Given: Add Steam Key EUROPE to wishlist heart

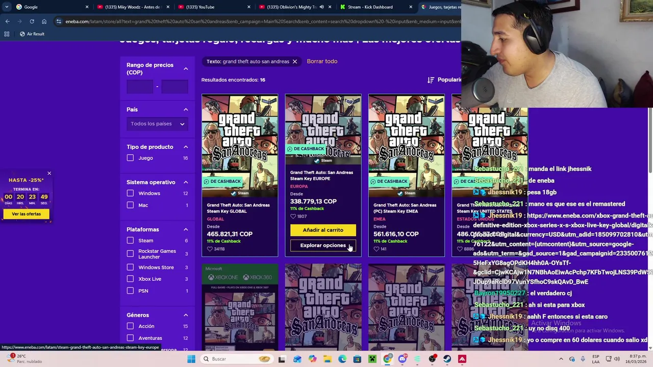Looking at the screenshot, I should pyautogui.click(x=293, y=216).
